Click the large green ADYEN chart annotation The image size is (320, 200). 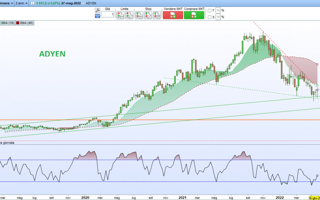point(52,54)
